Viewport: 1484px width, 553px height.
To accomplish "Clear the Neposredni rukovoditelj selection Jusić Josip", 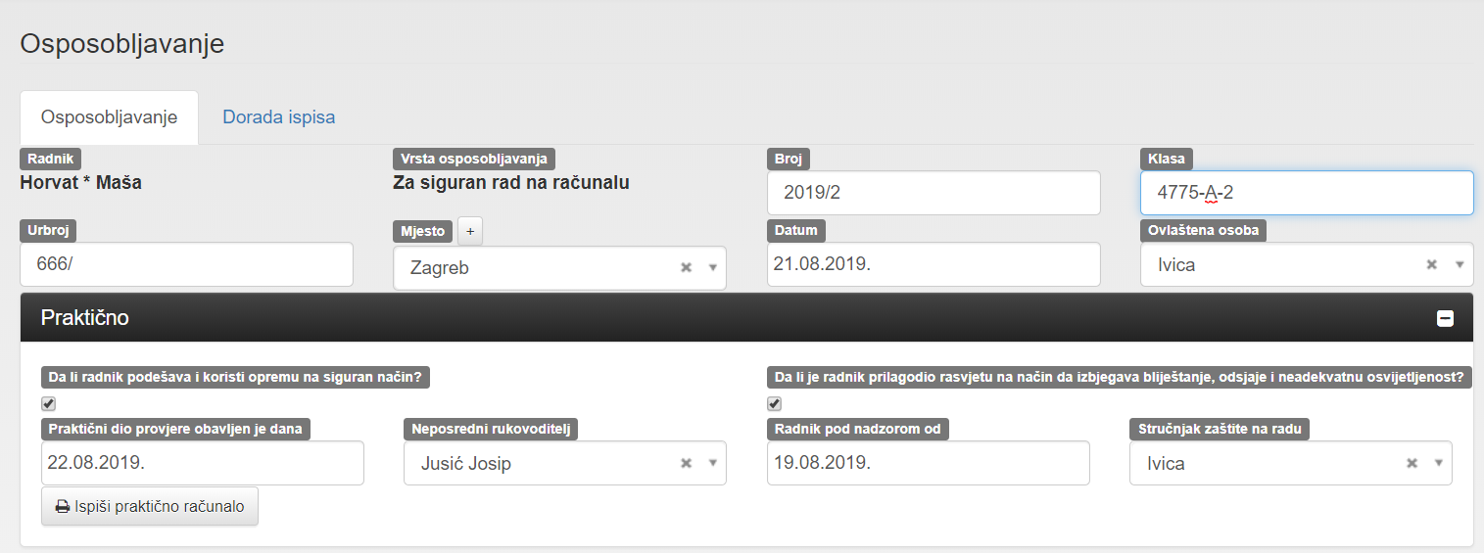I will [686, 464].
